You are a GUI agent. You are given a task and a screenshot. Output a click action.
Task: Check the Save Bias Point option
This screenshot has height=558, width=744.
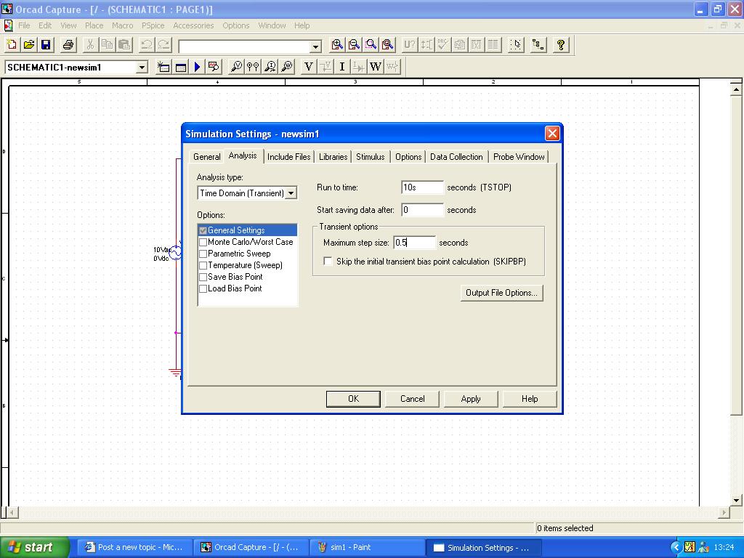(x=203, y=277)
